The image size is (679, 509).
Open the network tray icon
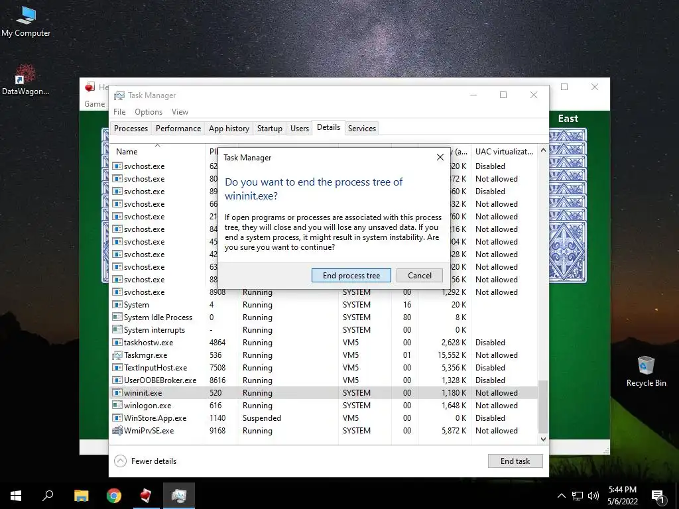click(x=578, y=496)
